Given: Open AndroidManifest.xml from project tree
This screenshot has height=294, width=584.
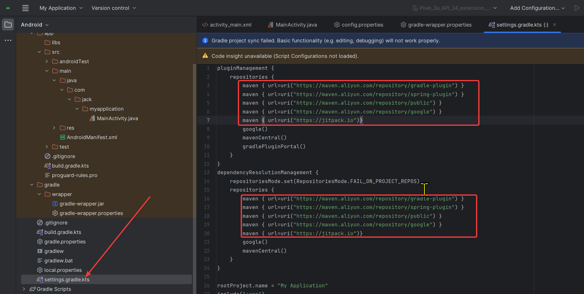Looking at the screenshot, I should (x=92, y=137).
